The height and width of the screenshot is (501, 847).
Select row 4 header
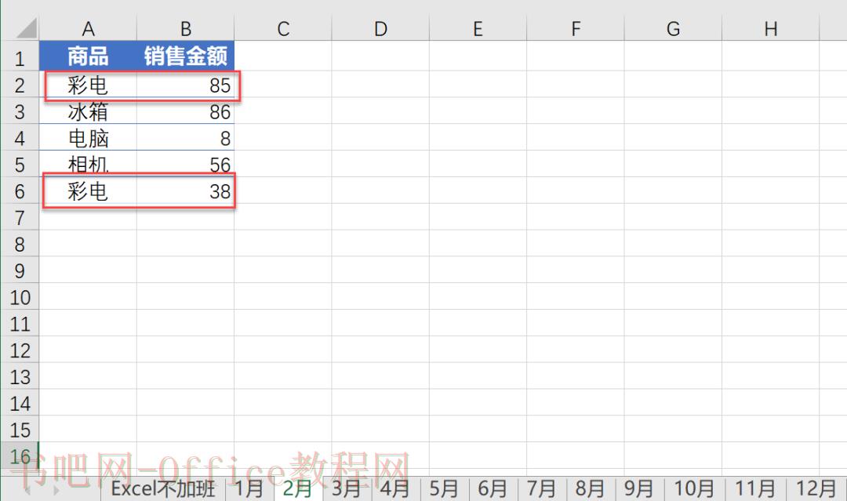pyautogui.click(x=20, y=137)
